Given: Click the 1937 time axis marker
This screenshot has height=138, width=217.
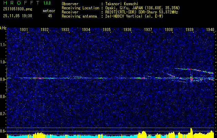Looking at the screenshot, I should (148, 30).
